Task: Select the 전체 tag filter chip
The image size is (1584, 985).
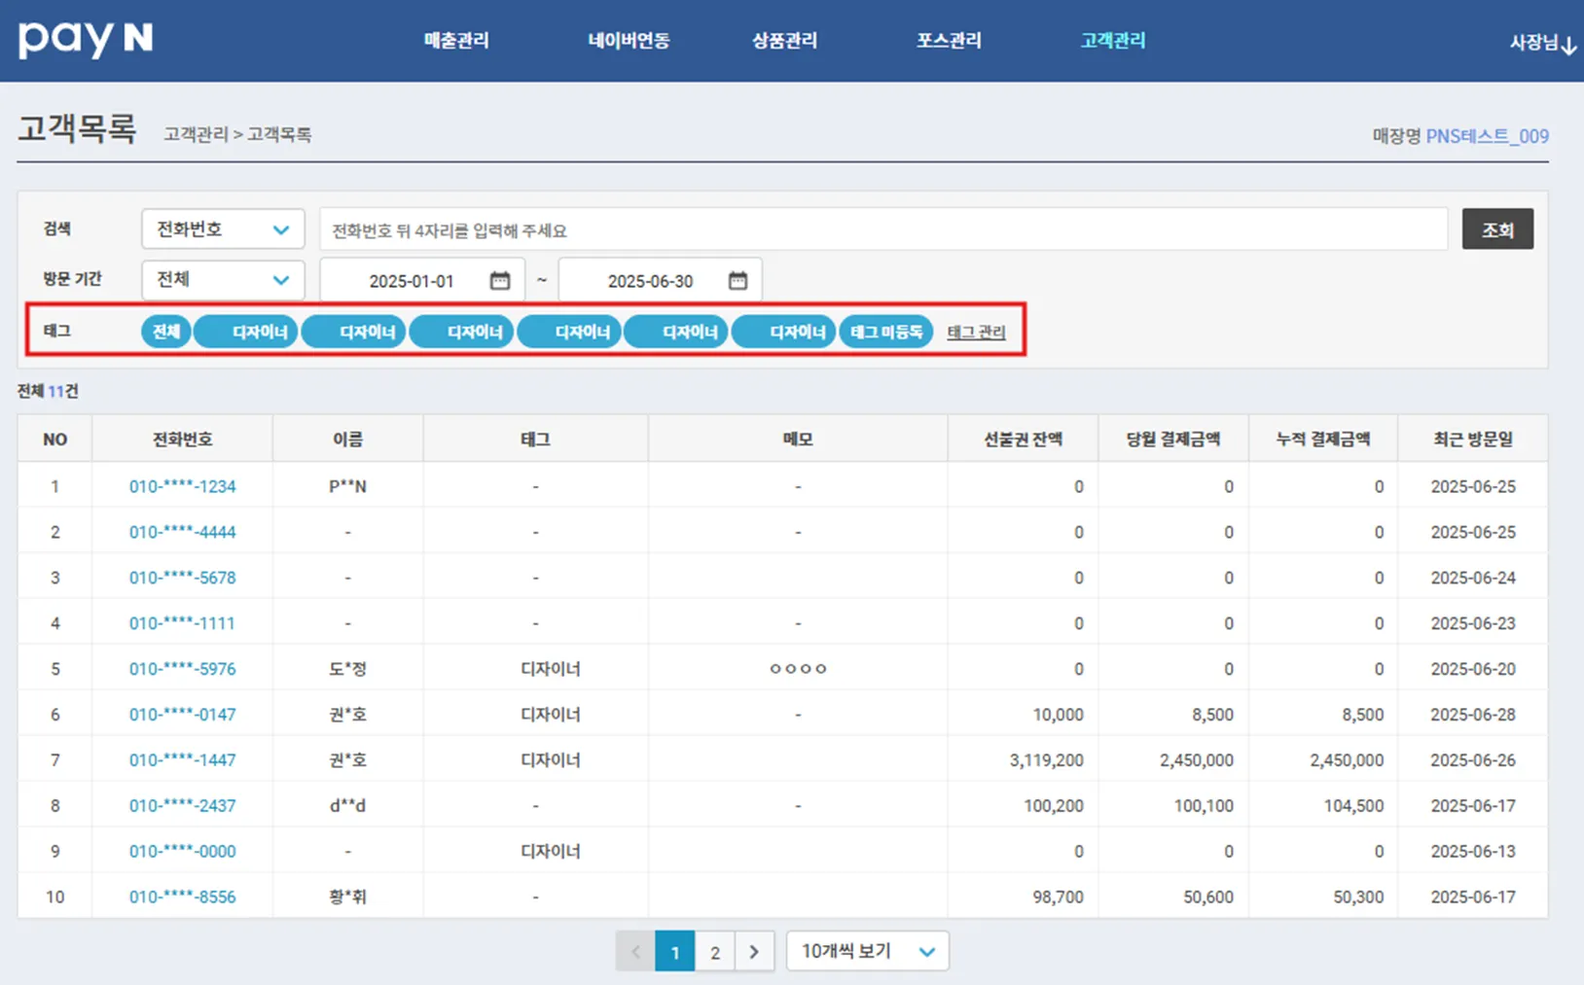Action: pyautogui.click(x=165, y=332)
